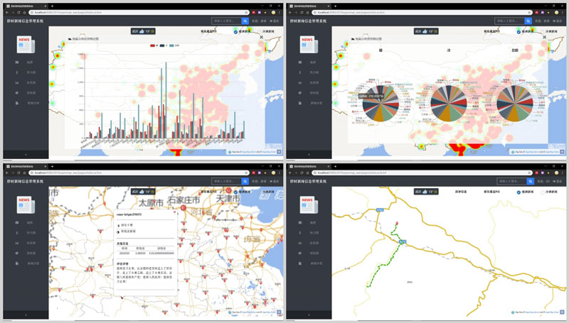Click the red legend swatch above the bar chart
This screenshot has width=569, height=323.
click(x=151, y=45)
